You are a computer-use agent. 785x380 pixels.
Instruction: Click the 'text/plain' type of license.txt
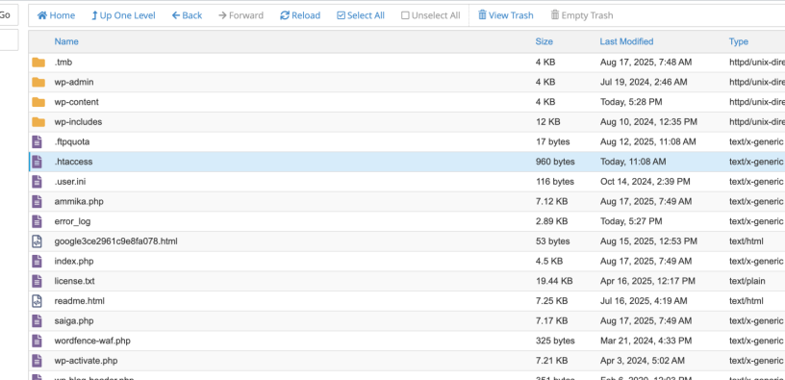click(747, 281)
